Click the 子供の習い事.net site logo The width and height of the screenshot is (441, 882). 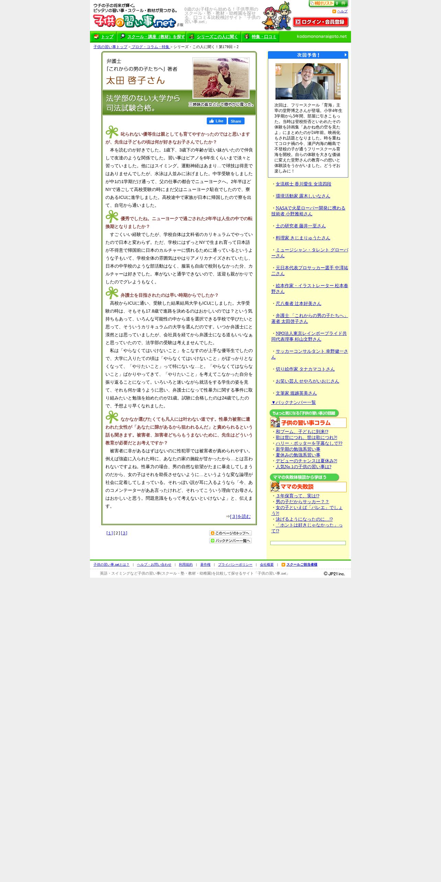point(135,21)
